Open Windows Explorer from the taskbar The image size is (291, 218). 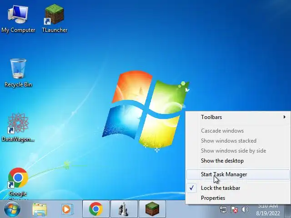(40, 209)
